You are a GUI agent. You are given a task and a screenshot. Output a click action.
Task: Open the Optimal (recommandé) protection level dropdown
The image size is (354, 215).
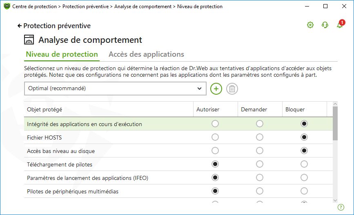[x=115, y=89]
